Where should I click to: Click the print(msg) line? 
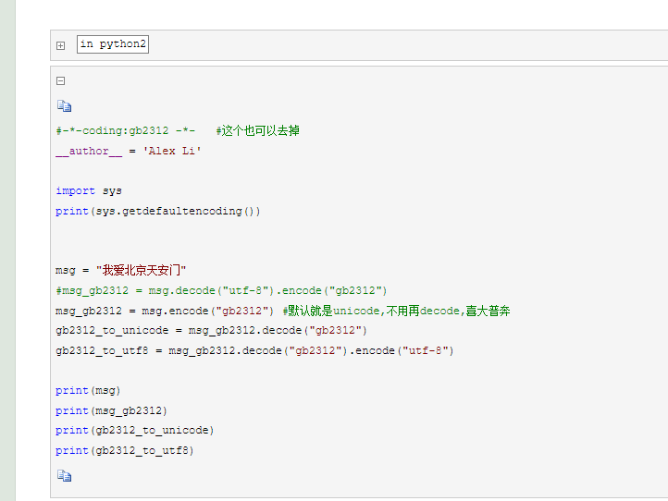click(88, 391)
